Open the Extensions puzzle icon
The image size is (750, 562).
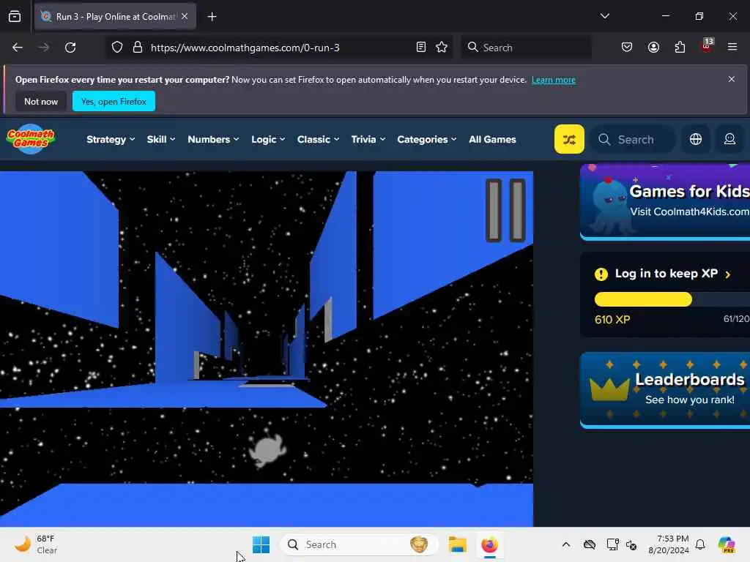tap(680, 48)
